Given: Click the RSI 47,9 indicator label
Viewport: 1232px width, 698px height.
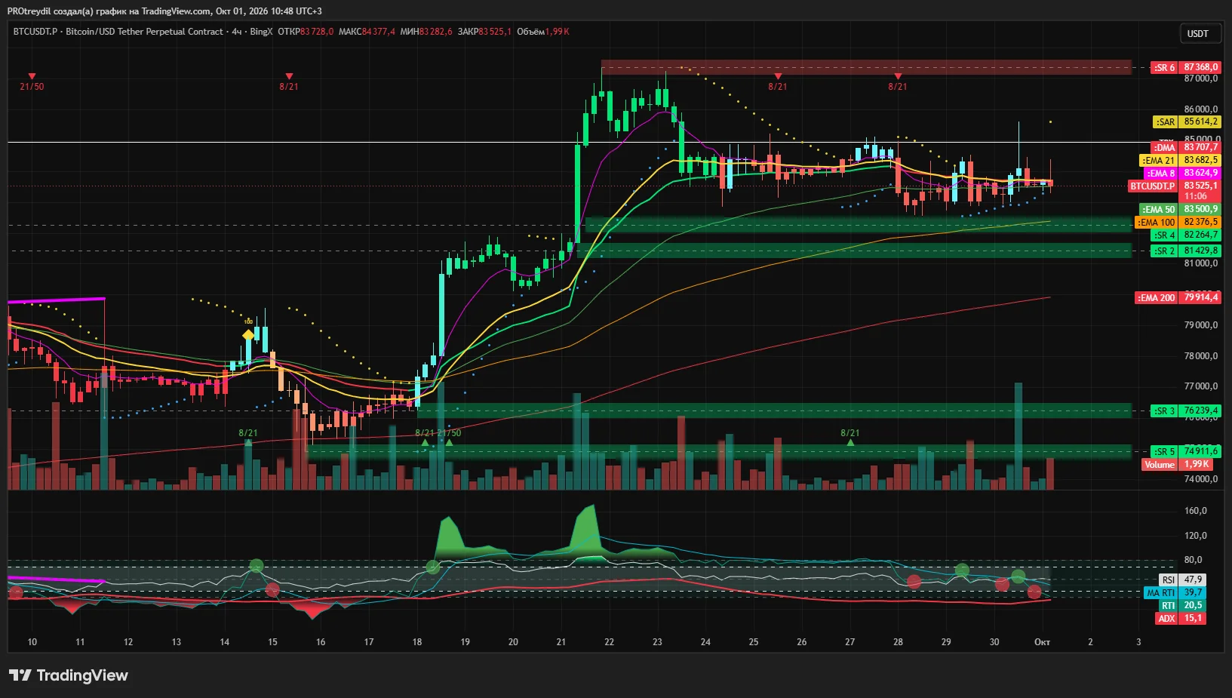Looking at the screenshot, I should (x=1182, y=580).
